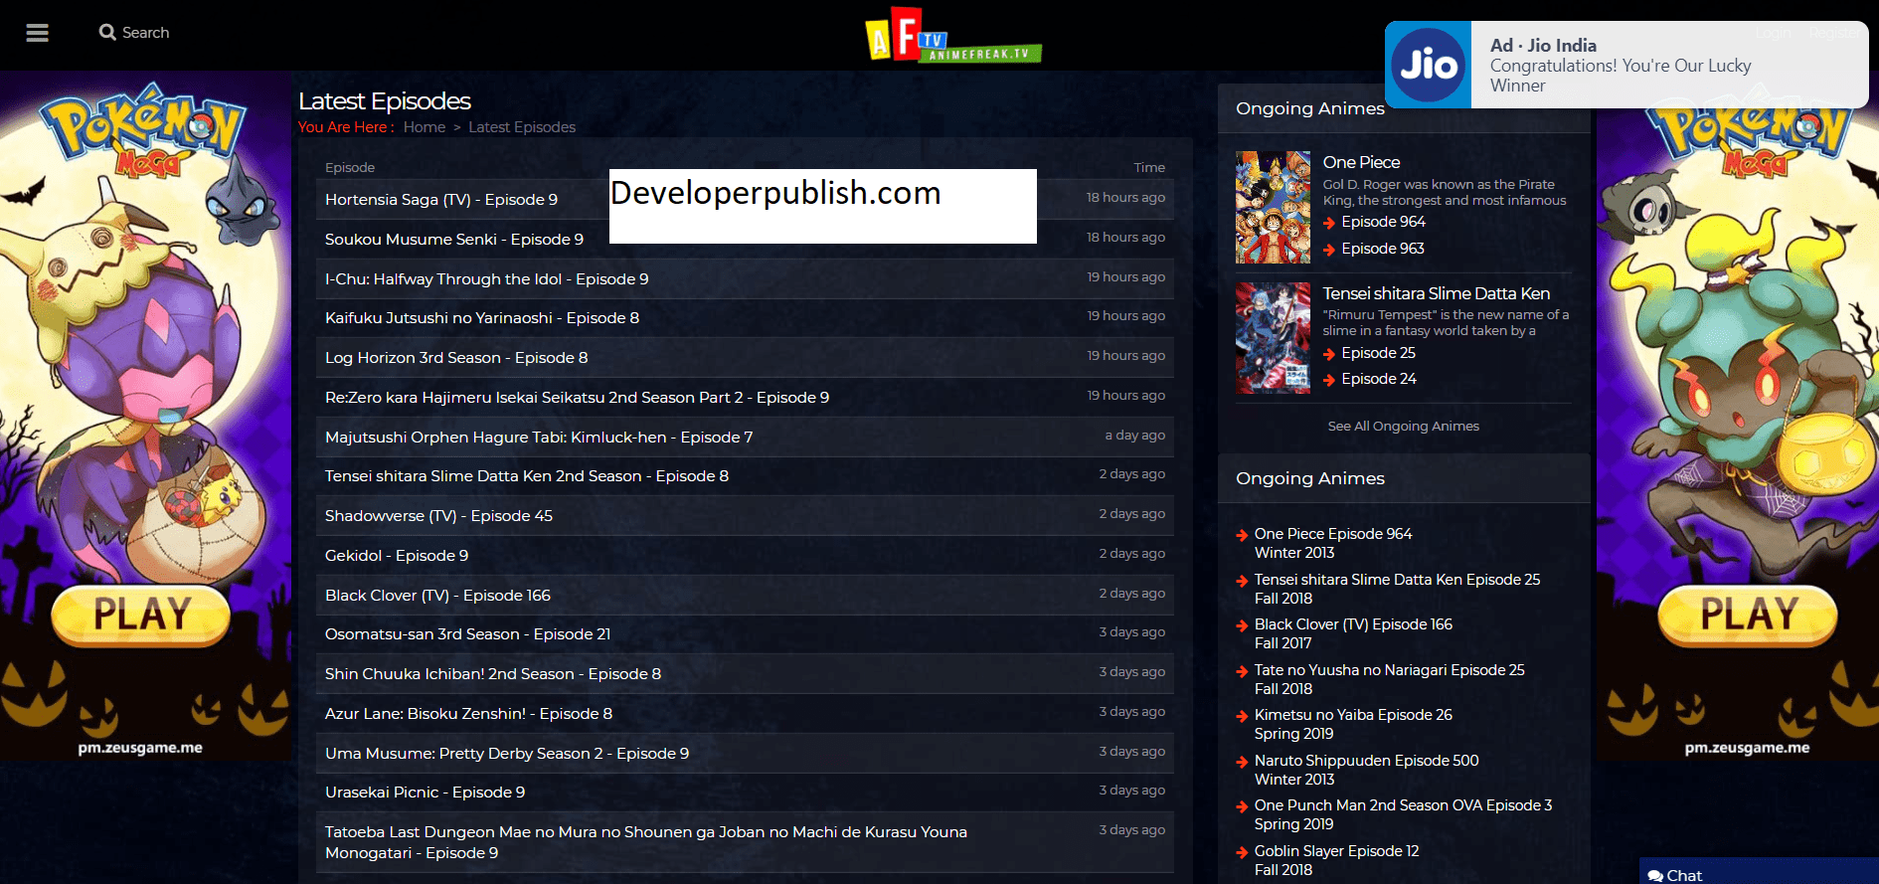The image size is (1879, 884).
Task: Open I-Chu: Halfway Through the Idol Episode 9
Action: 487,278
